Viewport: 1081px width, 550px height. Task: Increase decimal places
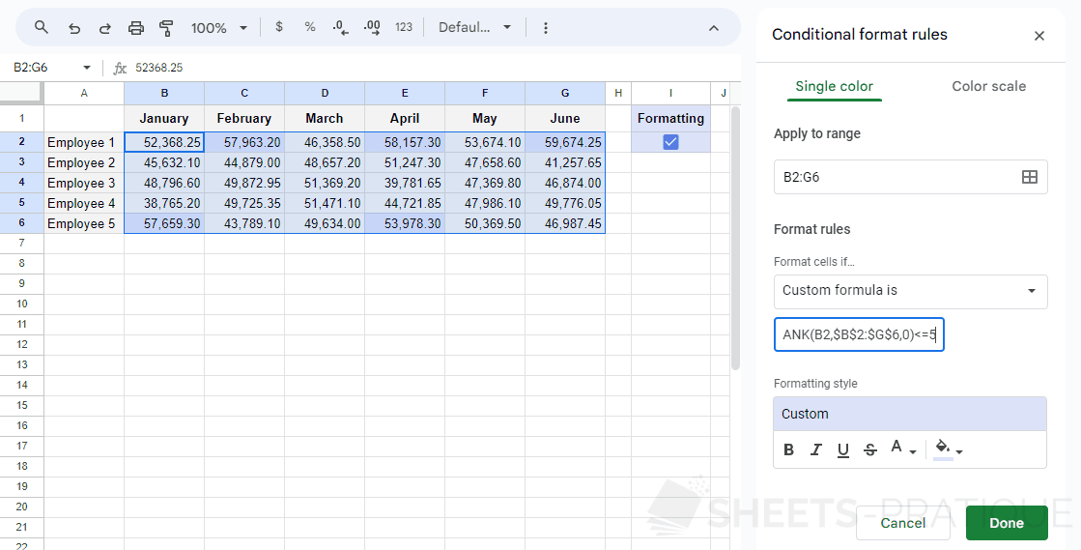click(x=372, y=27)
